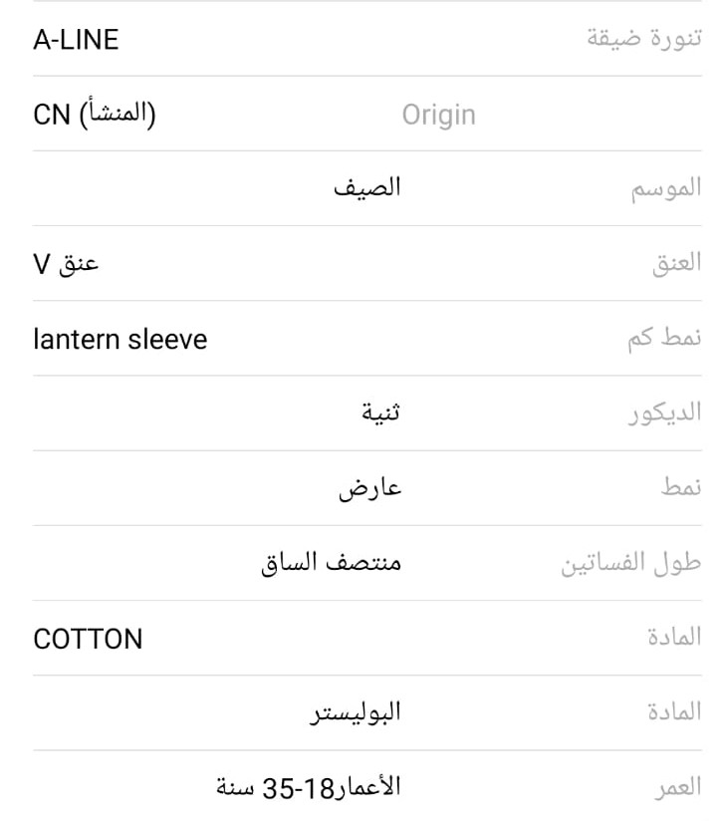Tap the الديكور attribute label
Screen dimensions: 728x821
[x=663, y=413]
